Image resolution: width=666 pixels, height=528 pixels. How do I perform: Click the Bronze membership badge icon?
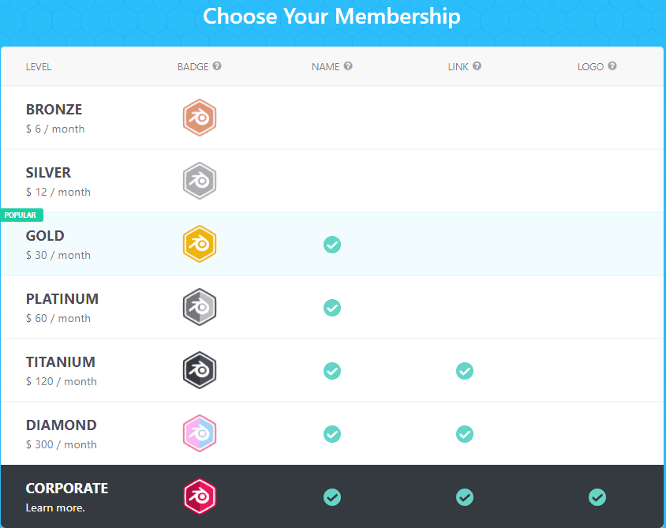(200, 118)
